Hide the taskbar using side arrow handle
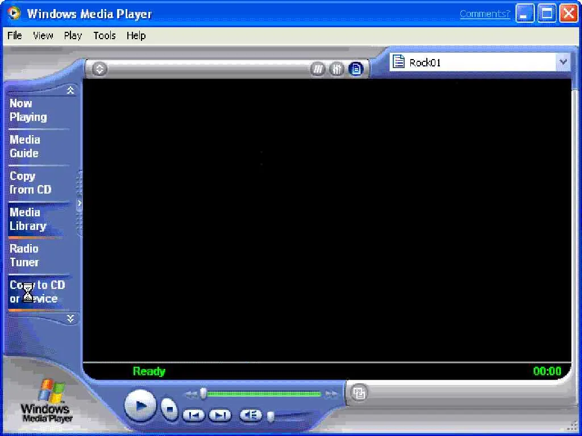The height and width of the screenshot is (436, 582). click(79, 203)
